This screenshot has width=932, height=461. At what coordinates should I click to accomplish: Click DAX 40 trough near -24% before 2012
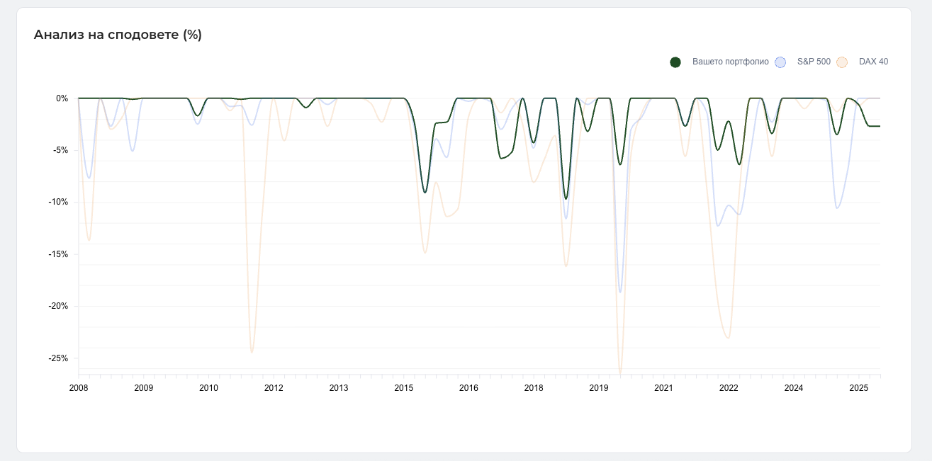[252, 352]
